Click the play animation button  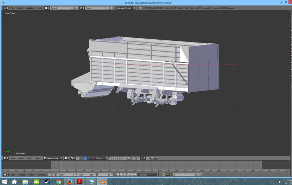128,174
